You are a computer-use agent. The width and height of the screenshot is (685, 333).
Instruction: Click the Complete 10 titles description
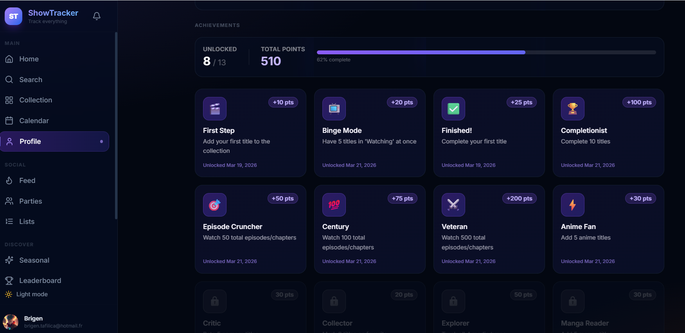[x=585, y=141]
